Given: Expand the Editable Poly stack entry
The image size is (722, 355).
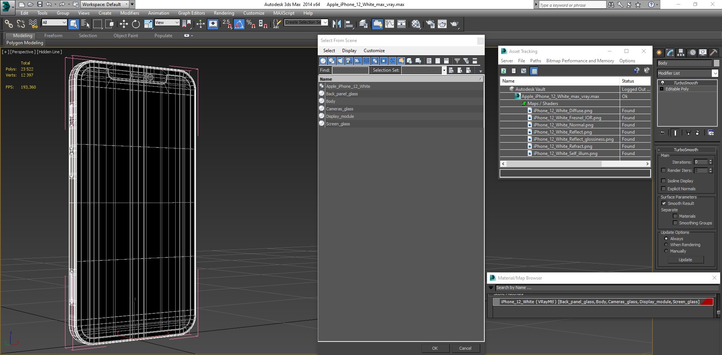Looking at the screenshot, I should tap(661, 89).
